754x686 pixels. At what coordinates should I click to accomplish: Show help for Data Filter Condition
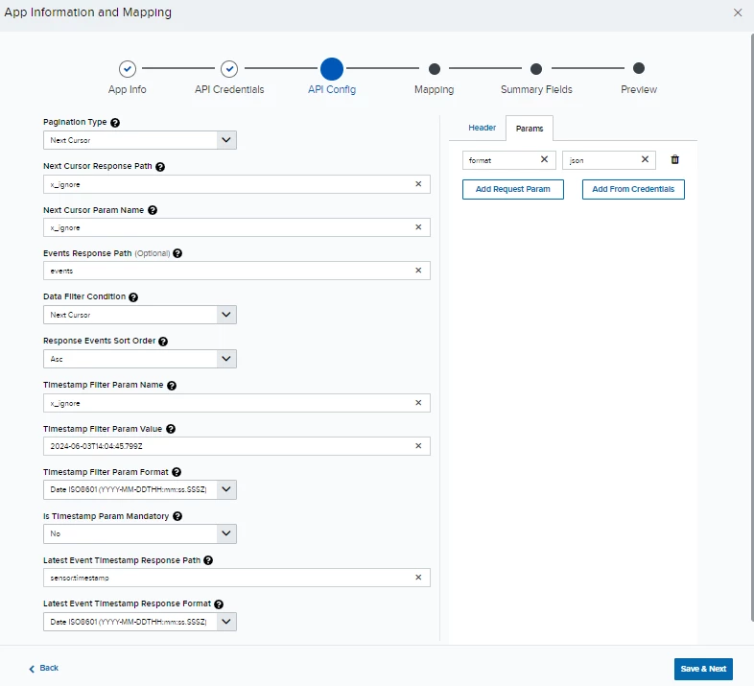(x=133, y=297)
